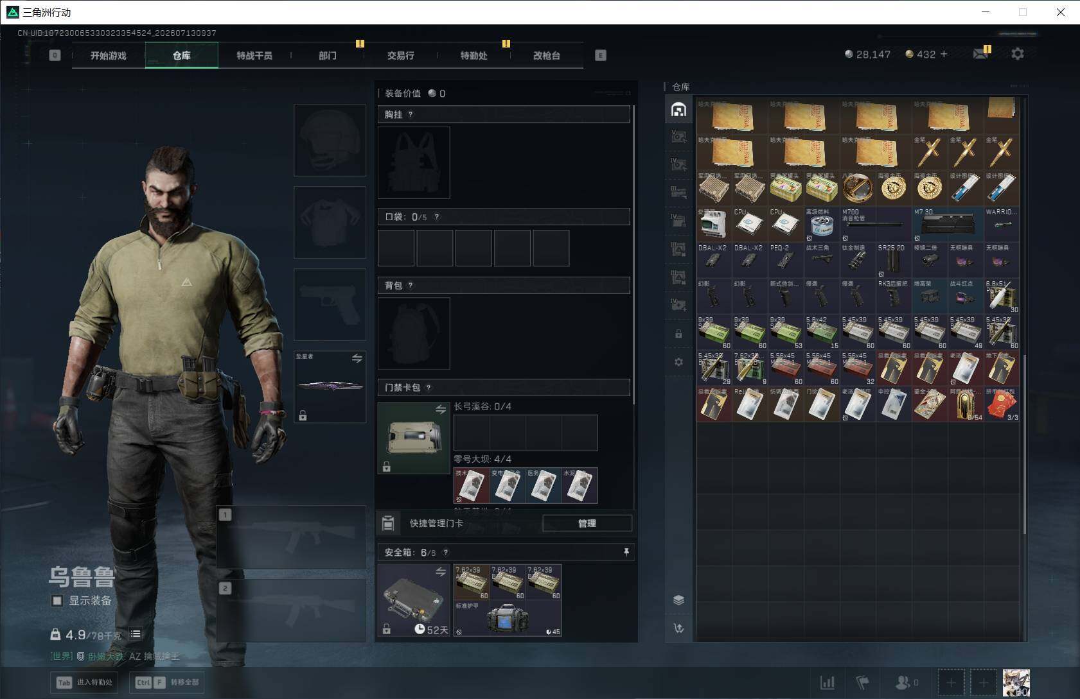Click the plus icon to add currency
This screenshot has height=699, width=1080.
[944, 55]
